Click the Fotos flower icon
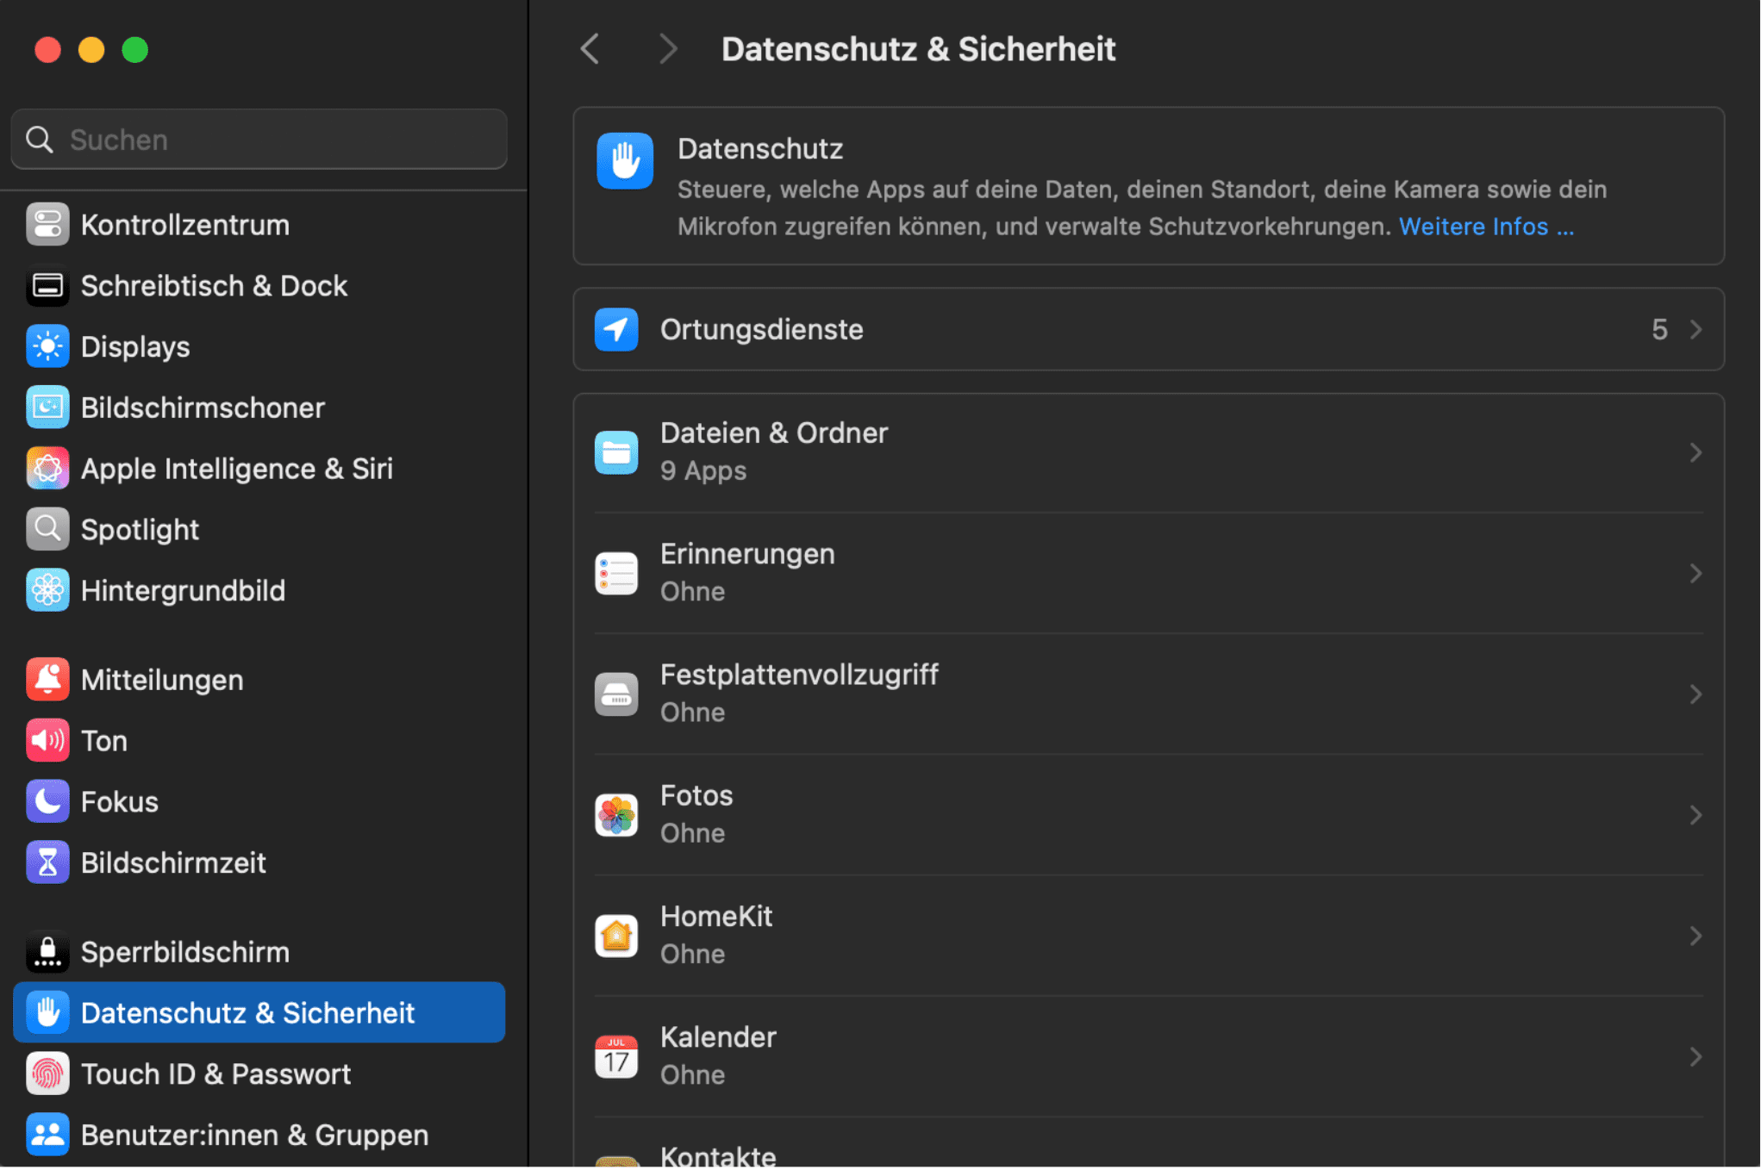 (x=615, y=814)
